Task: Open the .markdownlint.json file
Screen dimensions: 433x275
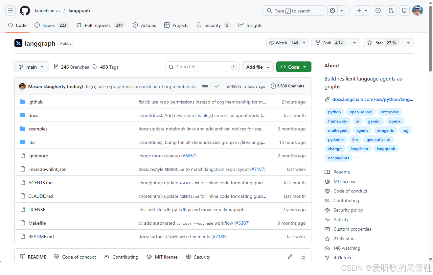Action: (x=48, y=169)
